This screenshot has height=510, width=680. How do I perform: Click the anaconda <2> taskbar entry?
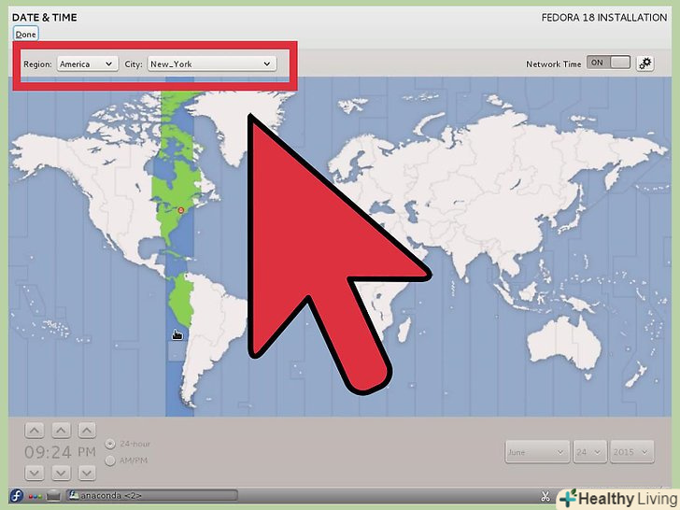(152, 495)
